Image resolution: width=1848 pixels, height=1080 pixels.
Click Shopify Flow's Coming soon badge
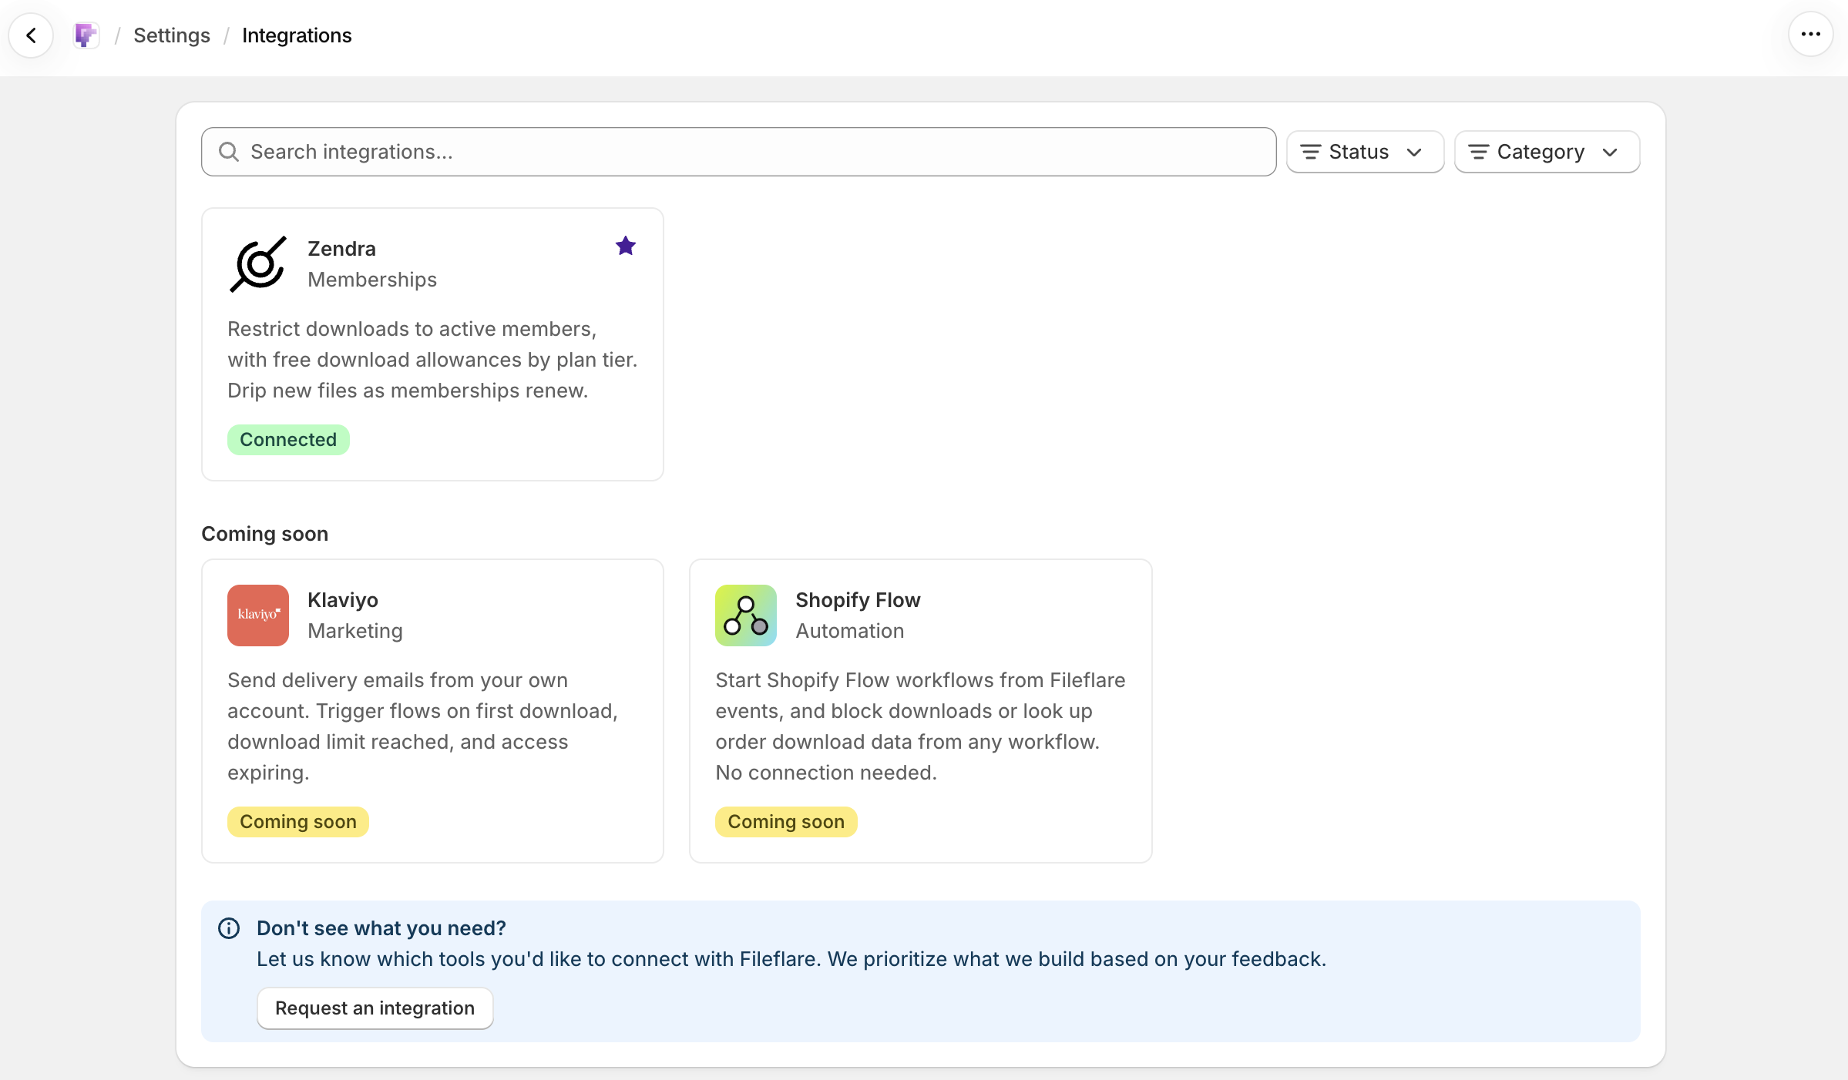(786, 822)
